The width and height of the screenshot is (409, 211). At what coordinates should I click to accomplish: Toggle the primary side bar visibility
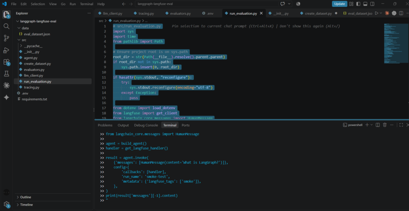(x=358, y=4)
